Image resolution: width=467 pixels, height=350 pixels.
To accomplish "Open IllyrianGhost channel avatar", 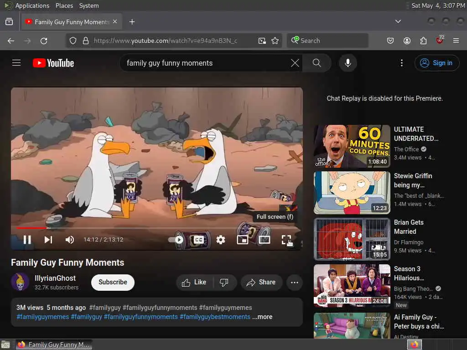I will tap(20, 282).
